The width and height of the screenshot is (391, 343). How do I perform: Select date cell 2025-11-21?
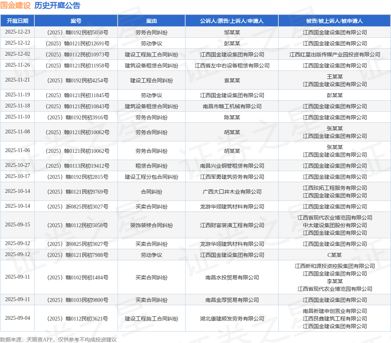(18, 80)
